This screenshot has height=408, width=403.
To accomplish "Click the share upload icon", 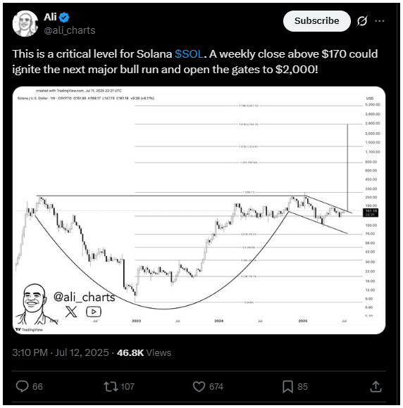I will click(376, 386).
